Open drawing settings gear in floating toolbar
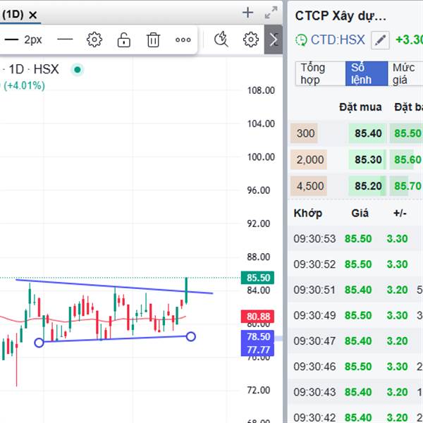 pos(94,39)
